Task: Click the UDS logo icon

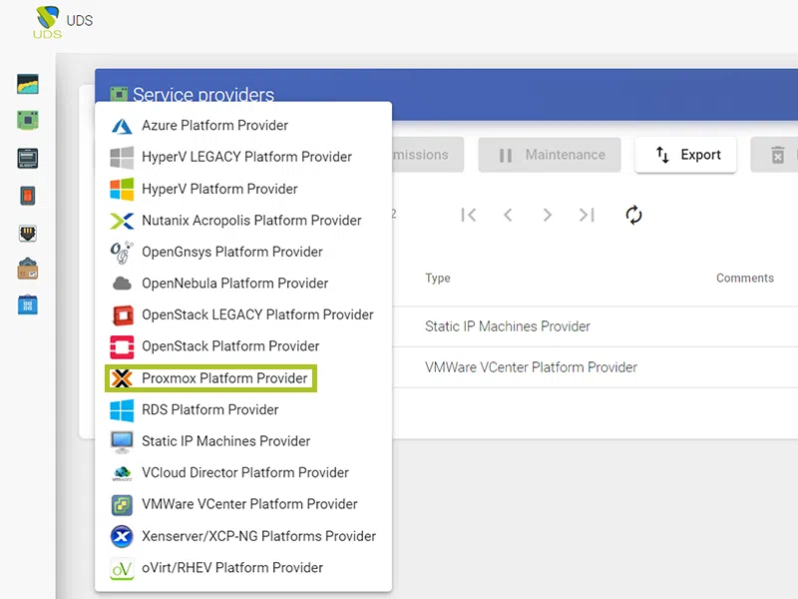Action: point(47,22)
